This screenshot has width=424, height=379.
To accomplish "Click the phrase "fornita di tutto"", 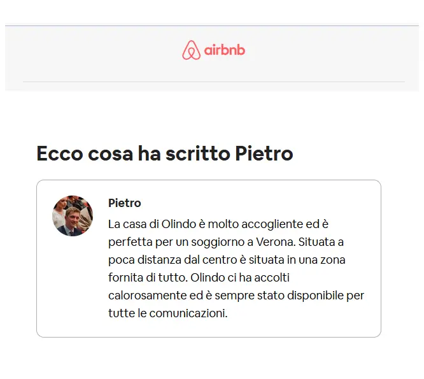I will coord(148,278).
